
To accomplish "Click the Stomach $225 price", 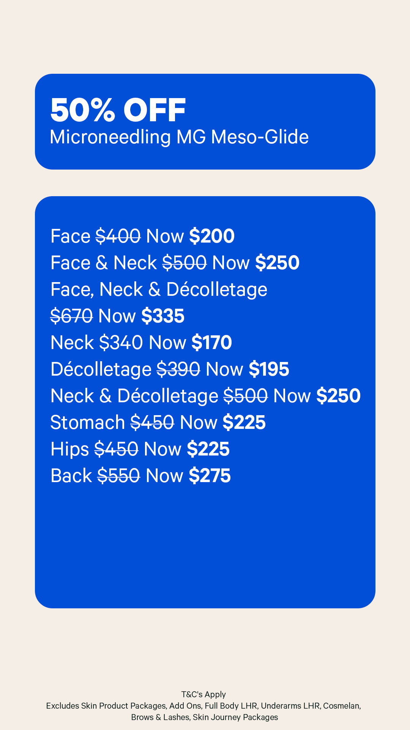I will tap(244, 422).
